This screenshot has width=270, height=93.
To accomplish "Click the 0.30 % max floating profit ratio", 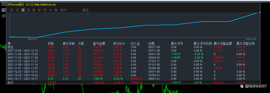I will [241, 68].
